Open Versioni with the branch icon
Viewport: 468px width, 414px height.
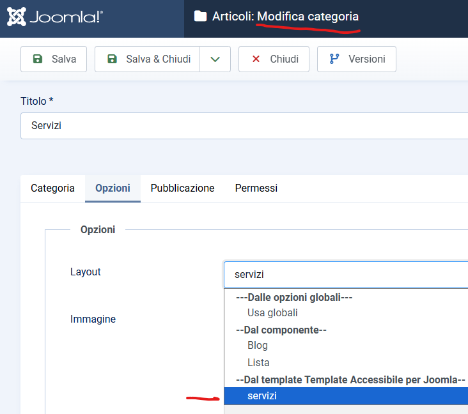pos(357,59)
